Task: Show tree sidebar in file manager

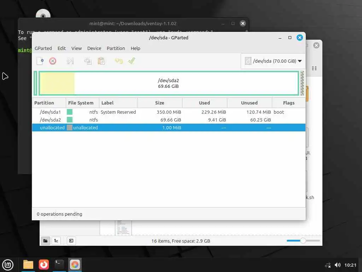Action: point(56,241)
